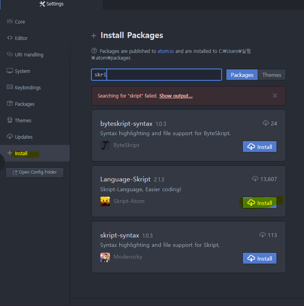Click the Skript-Atom author avatar
Screen dimensions: 304x306
click(105, 201)
